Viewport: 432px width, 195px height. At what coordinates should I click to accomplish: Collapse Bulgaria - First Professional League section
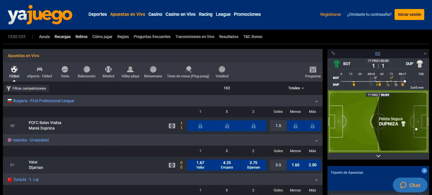[316, 101]
